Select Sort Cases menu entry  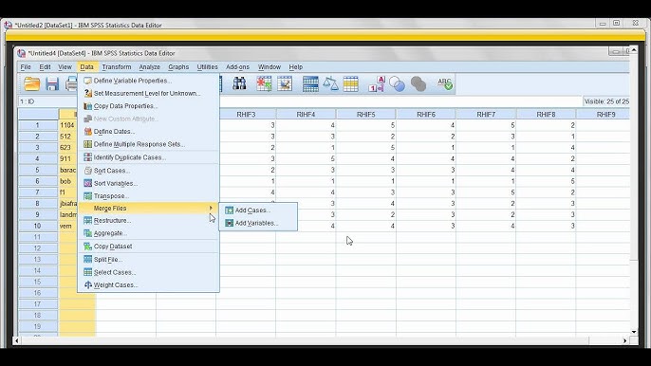[x=148, y=171]
